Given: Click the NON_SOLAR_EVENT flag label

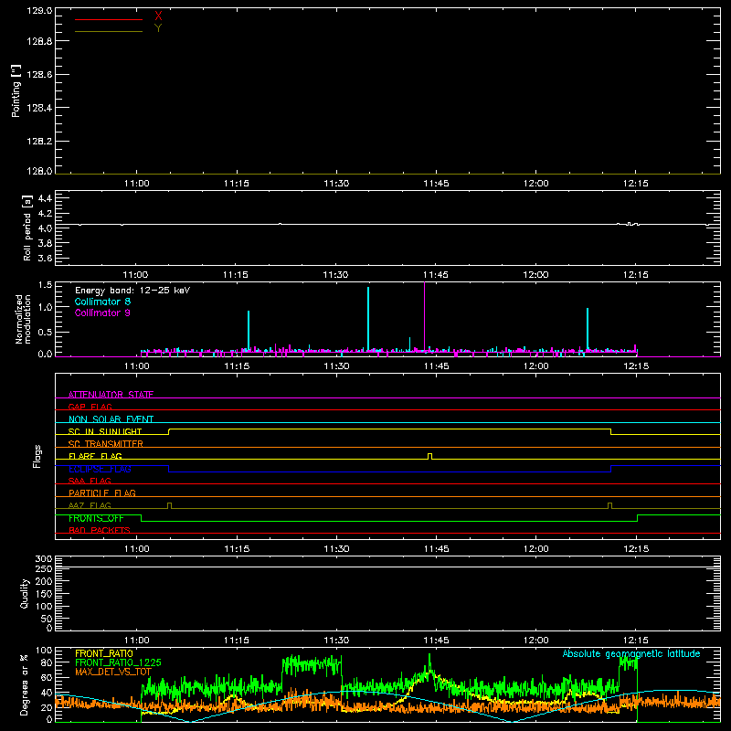Looking at the screenshot, I should (111, 419).
